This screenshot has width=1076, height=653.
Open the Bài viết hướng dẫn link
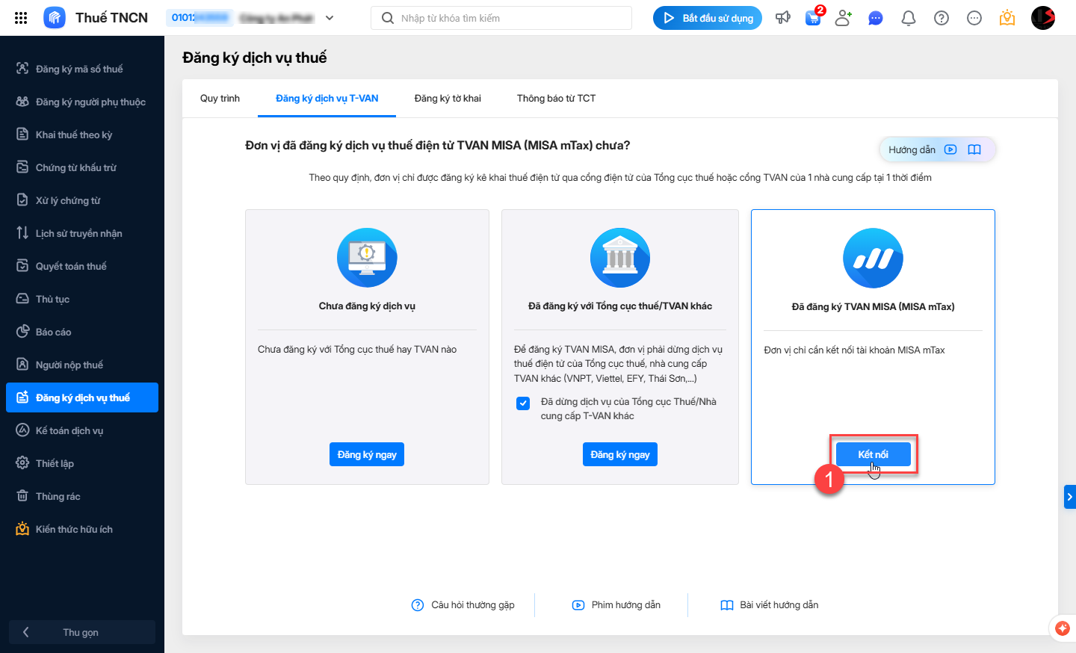[770, 605]
